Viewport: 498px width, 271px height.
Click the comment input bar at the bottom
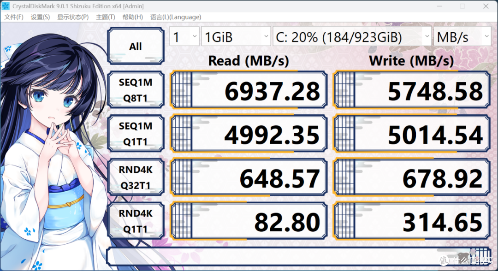click(x=298, y=256)
